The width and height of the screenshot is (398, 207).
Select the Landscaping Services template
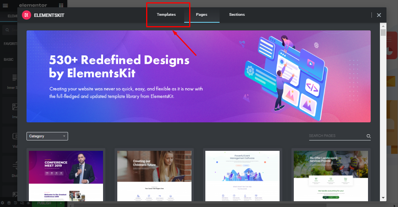click(x=331, y=176)
